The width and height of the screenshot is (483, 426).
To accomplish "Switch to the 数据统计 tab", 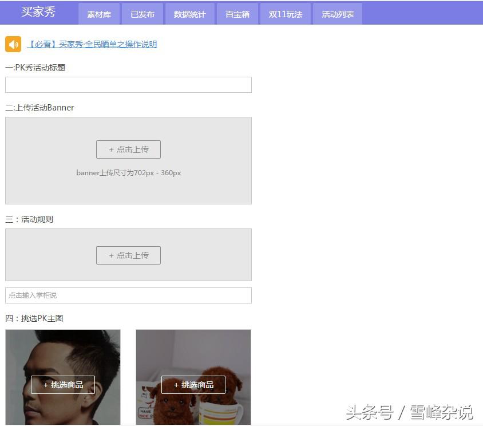I will [x=189, y=14].
